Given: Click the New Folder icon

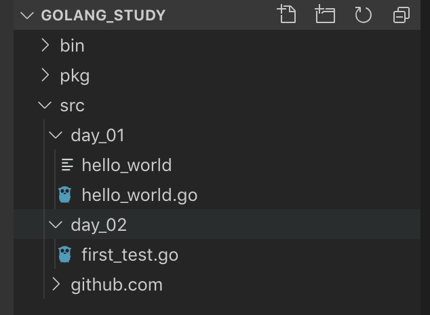Looking at the screenshot, I should coord(325,14).
